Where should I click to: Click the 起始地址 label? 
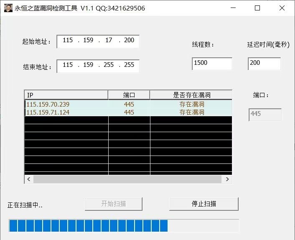36,41
